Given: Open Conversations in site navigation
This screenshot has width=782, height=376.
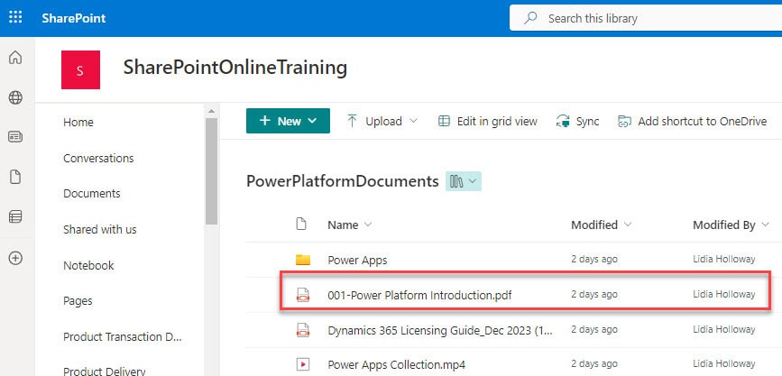Looking at the screenshot, I should tap(98, 158).
